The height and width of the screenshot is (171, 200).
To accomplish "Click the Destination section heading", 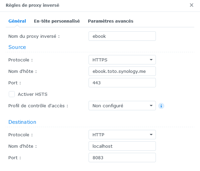I will (22, 122).
